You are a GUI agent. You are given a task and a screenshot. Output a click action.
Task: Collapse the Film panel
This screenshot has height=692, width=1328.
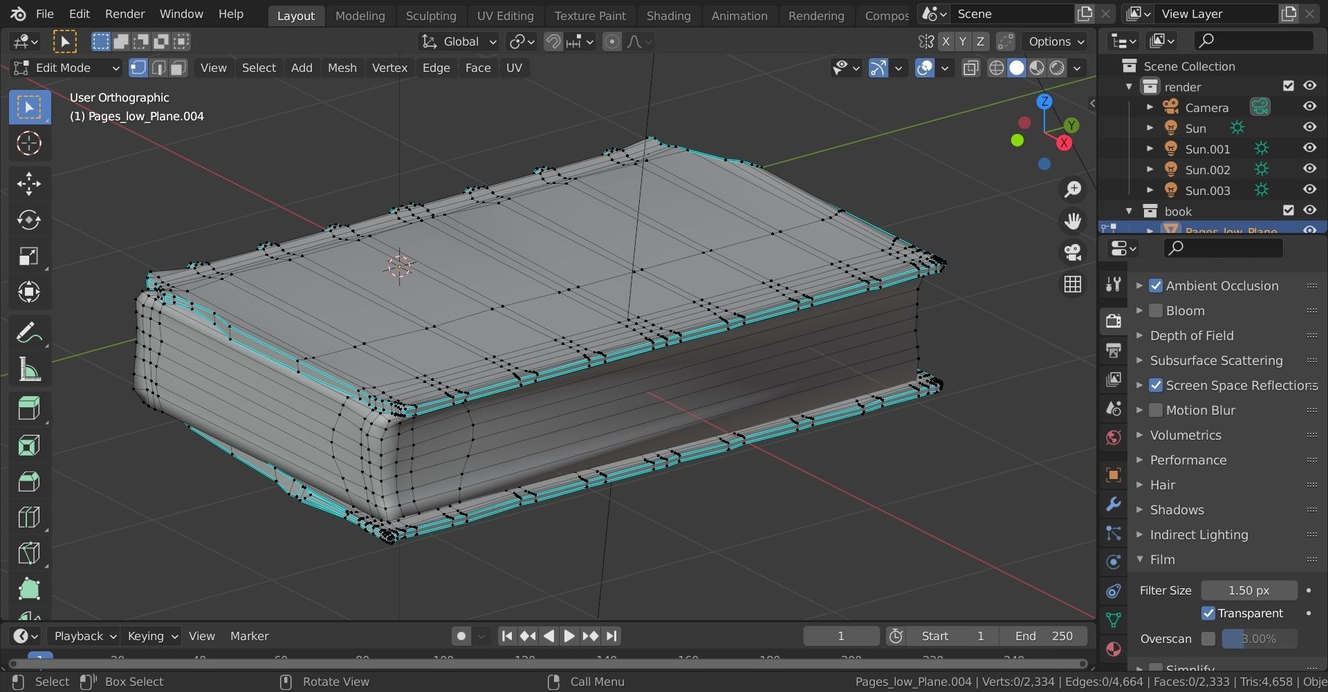click(1139, 559)
